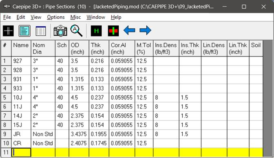Go to next list with right arrow
Image resolution: width=274 pixels, height=158 pixels.
coord(146,30)
